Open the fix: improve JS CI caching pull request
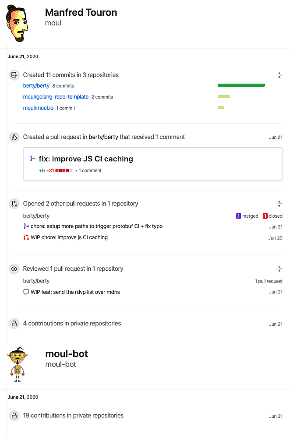This screenshot has width=290, height=438. point(86,159)
